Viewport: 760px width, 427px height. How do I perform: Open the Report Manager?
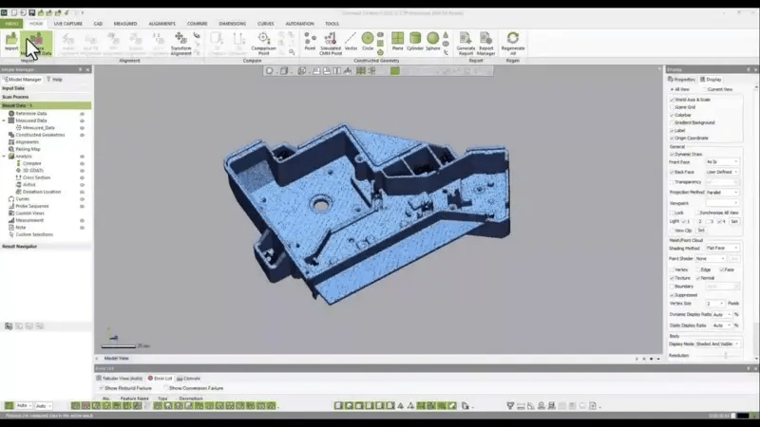coord(486,42)
